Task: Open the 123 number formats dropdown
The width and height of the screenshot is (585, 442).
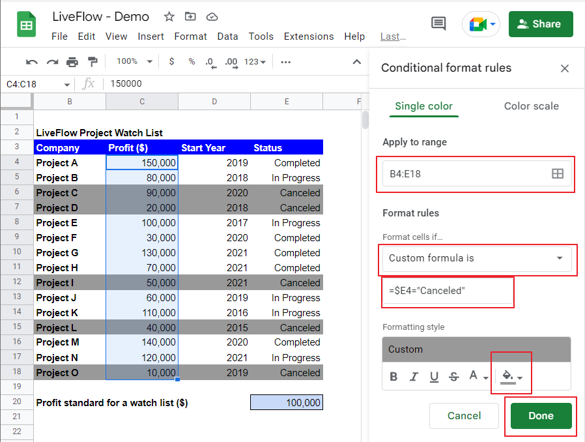Action: [x=255, y=61]
